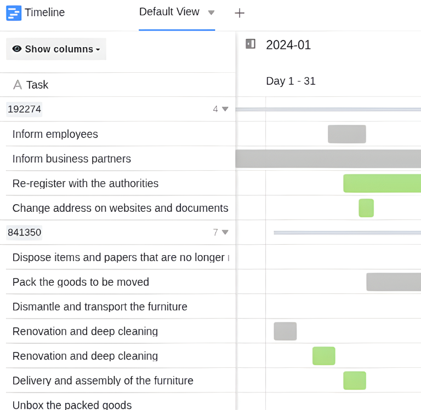The image size is (421, 410).
Task: Click the gray Inform employees timeline bar
Action: coord(346,134)
